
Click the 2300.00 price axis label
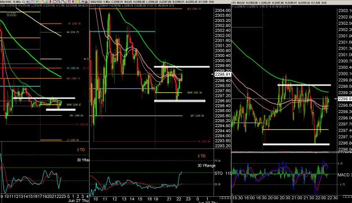[x=222, y=61]
